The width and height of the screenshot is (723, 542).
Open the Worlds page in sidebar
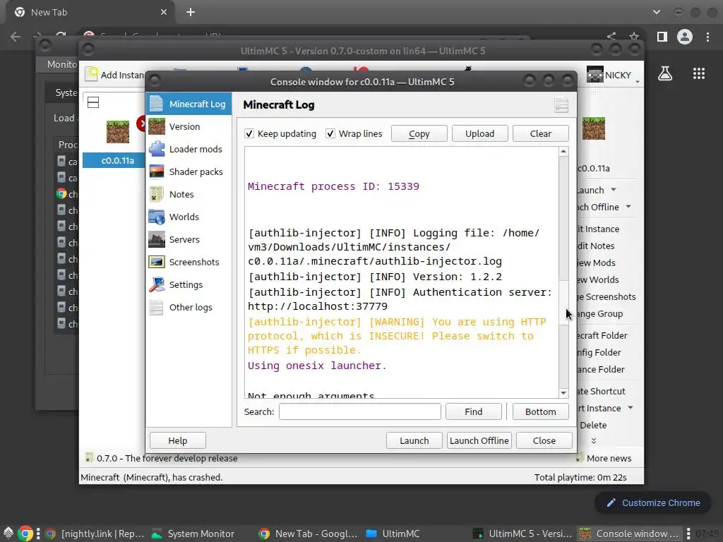pos(189,217)
